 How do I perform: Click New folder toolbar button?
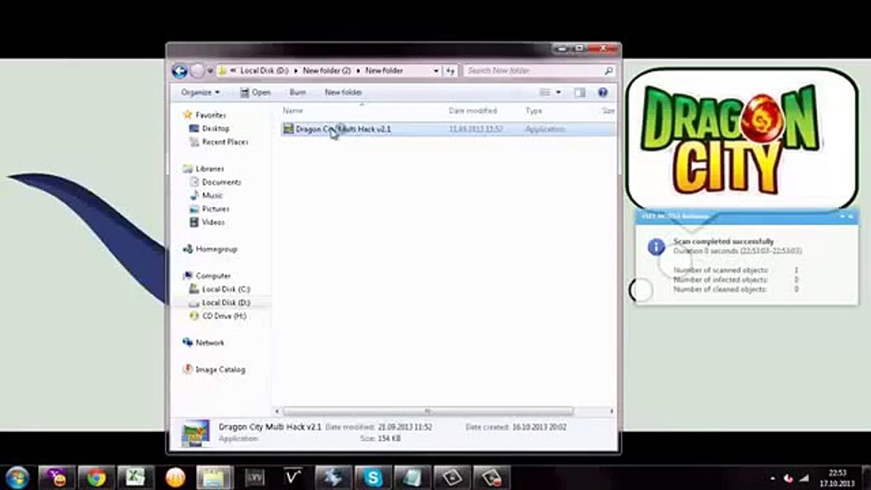tap(343, 92)
